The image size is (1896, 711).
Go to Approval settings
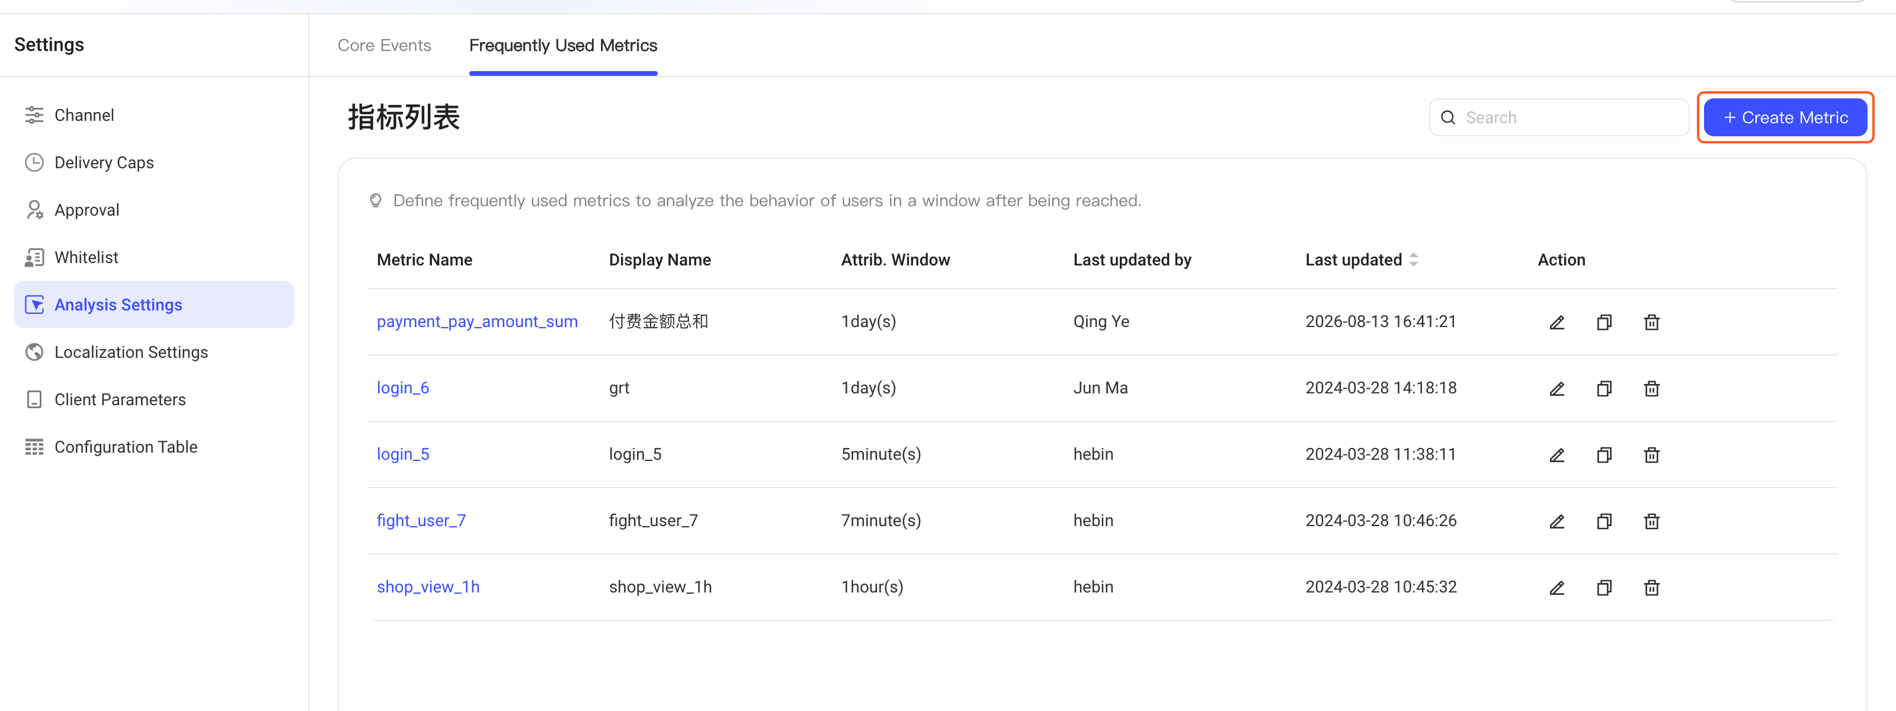tap(154, 210)
